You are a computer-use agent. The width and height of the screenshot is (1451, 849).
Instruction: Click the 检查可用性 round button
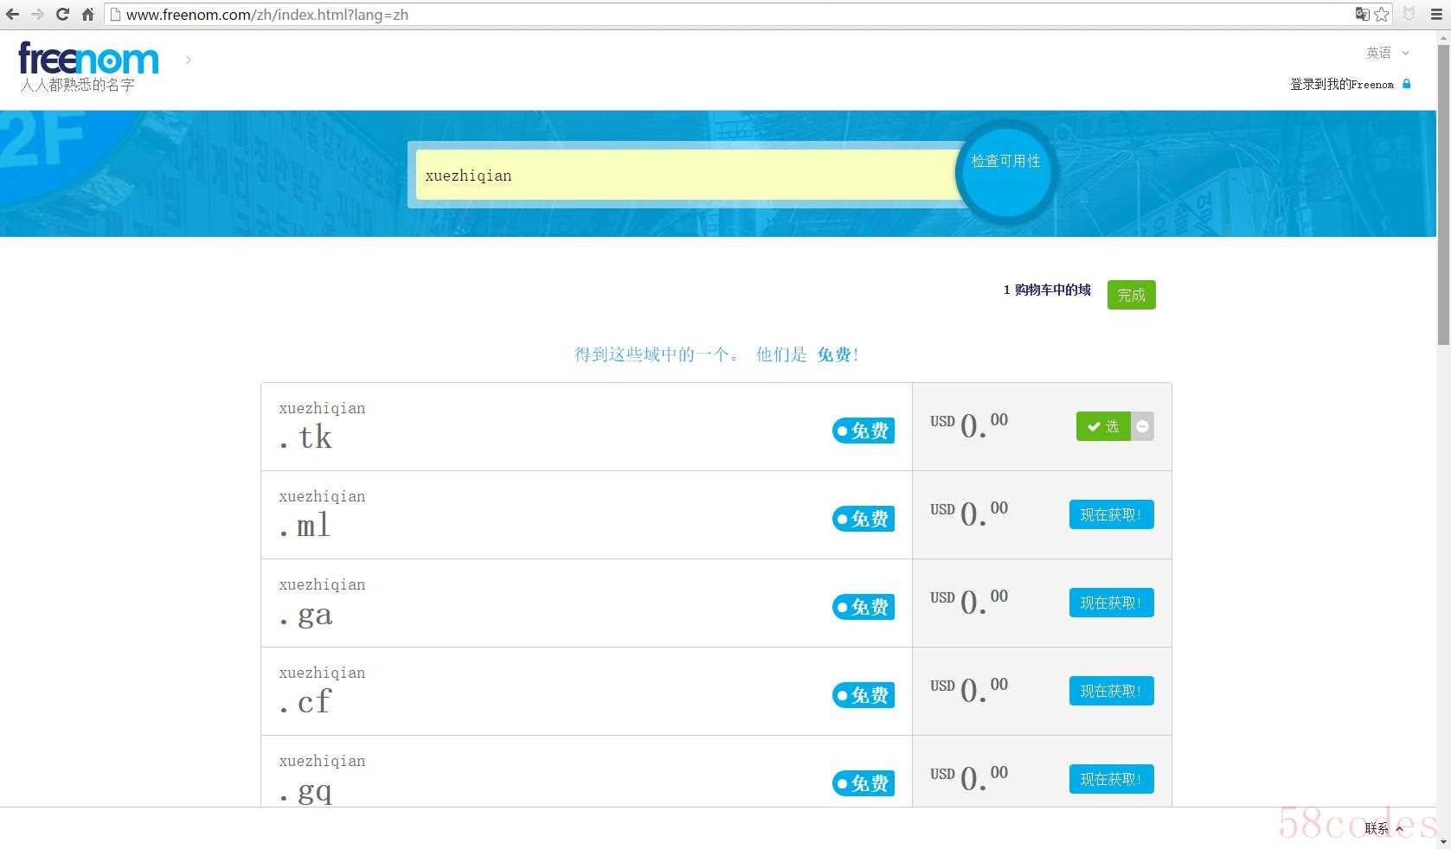1005,173
